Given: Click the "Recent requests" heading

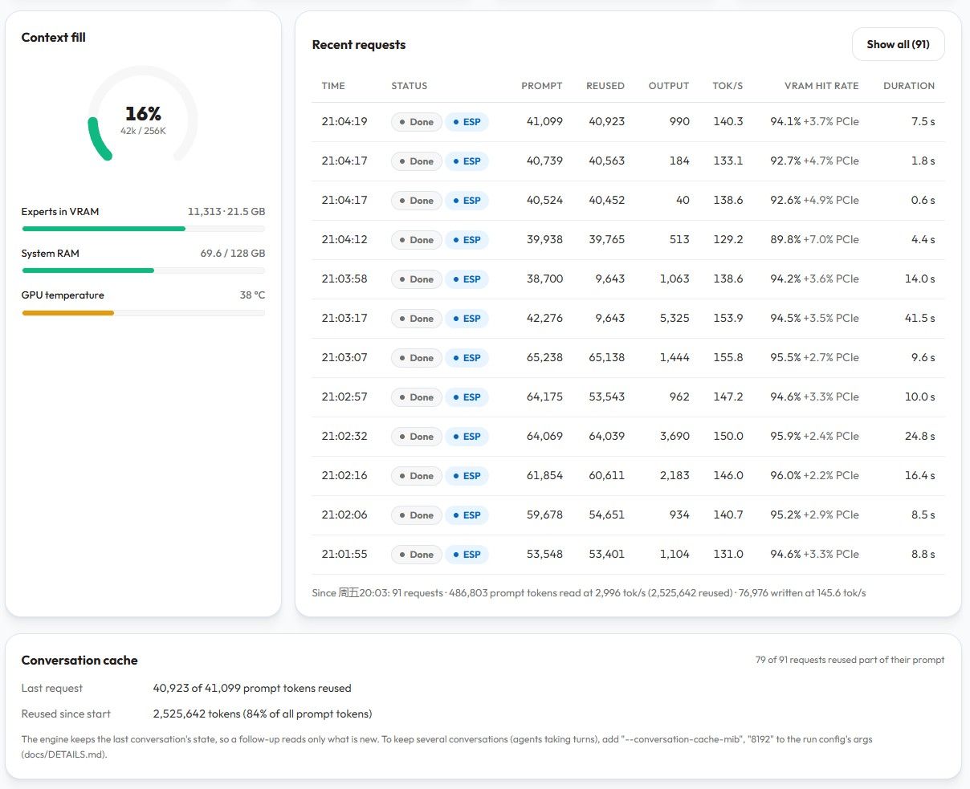Looking at the screenshot, I should (x=359, y=45).
